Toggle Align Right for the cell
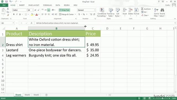The width and height of the screenshot is (177, 100). click(x=49, y=14)
